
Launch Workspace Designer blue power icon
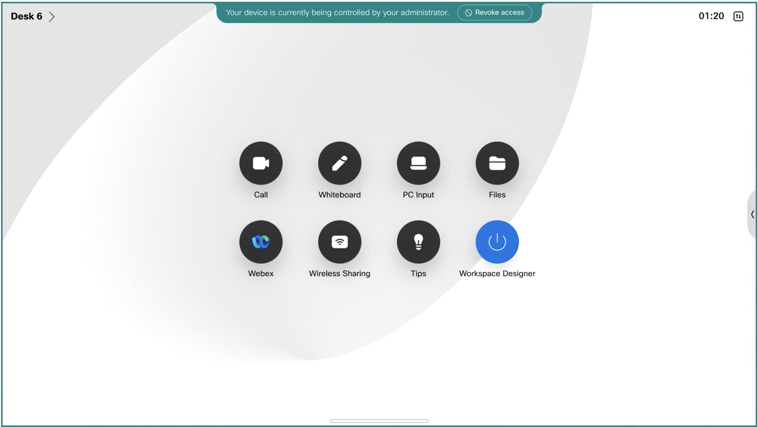click(497, 242)
